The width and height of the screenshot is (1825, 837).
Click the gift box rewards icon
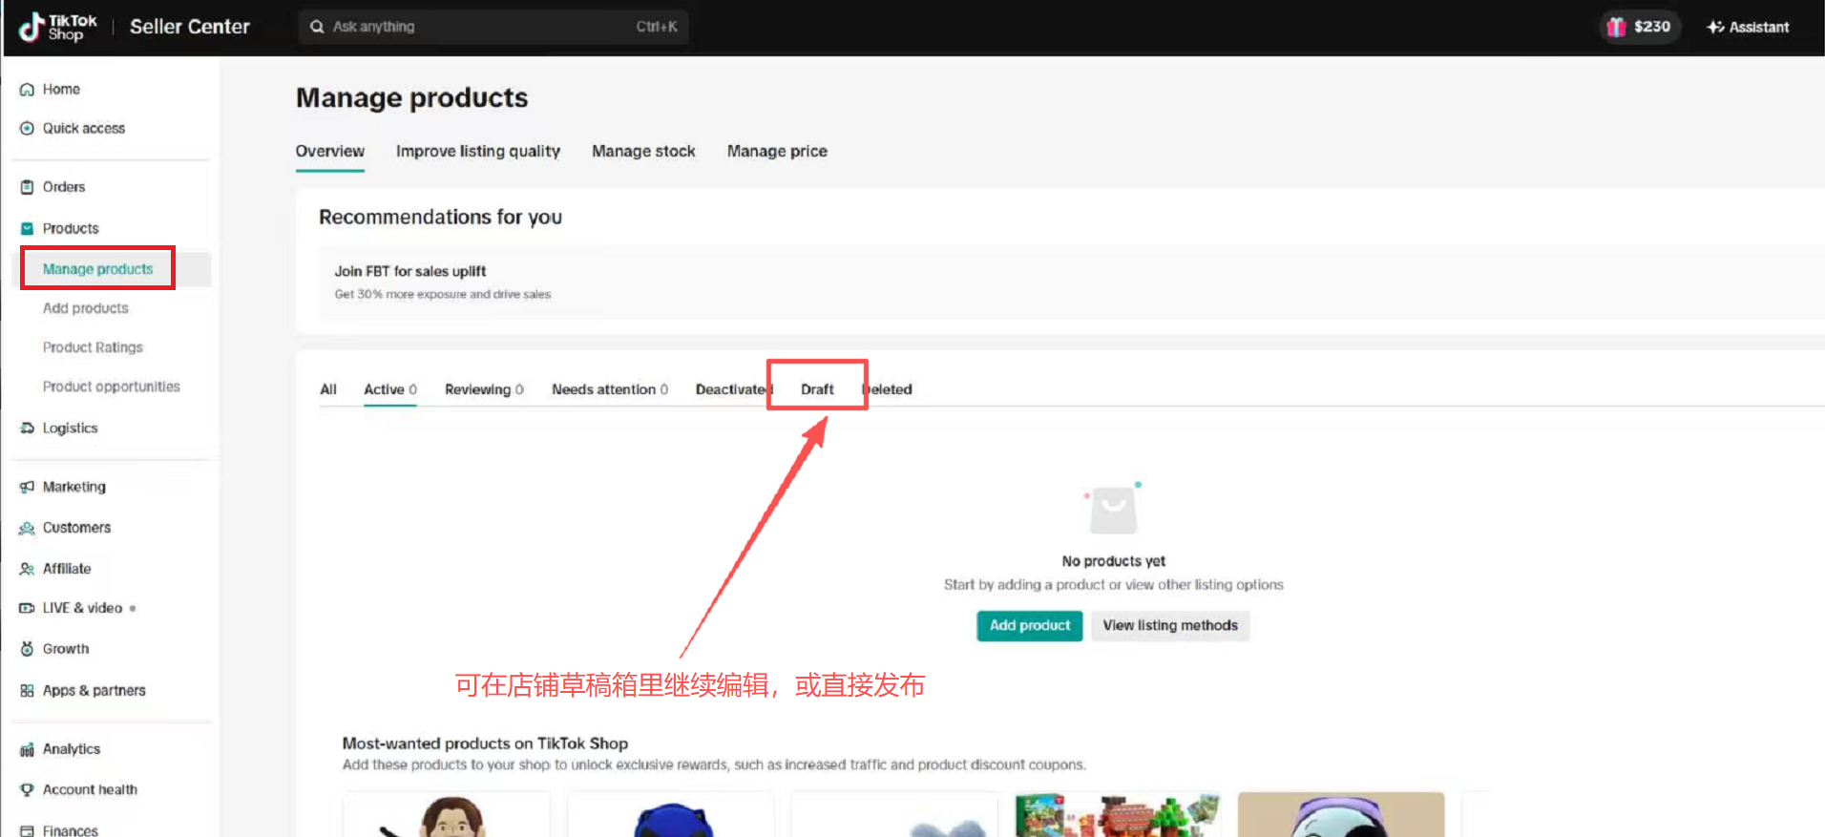coord(1616,27)
